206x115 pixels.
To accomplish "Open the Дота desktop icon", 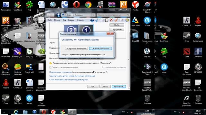I will pos(187,53).
